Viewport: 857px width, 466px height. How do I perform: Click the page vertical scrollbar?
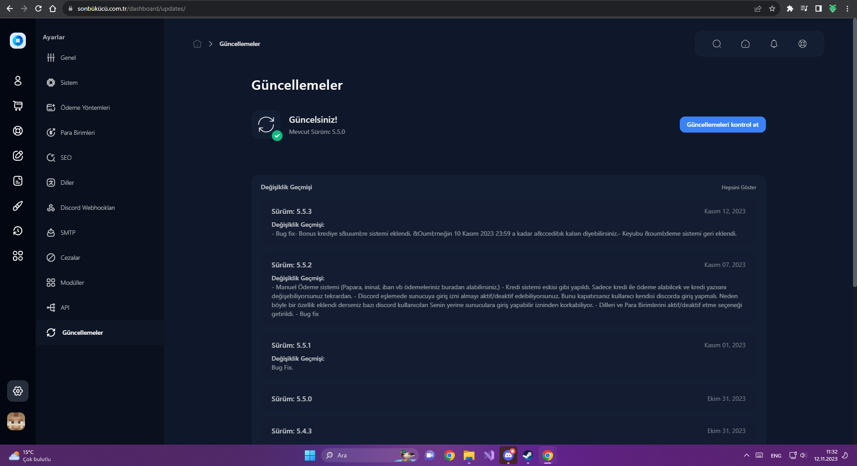(x=854, y=152)
